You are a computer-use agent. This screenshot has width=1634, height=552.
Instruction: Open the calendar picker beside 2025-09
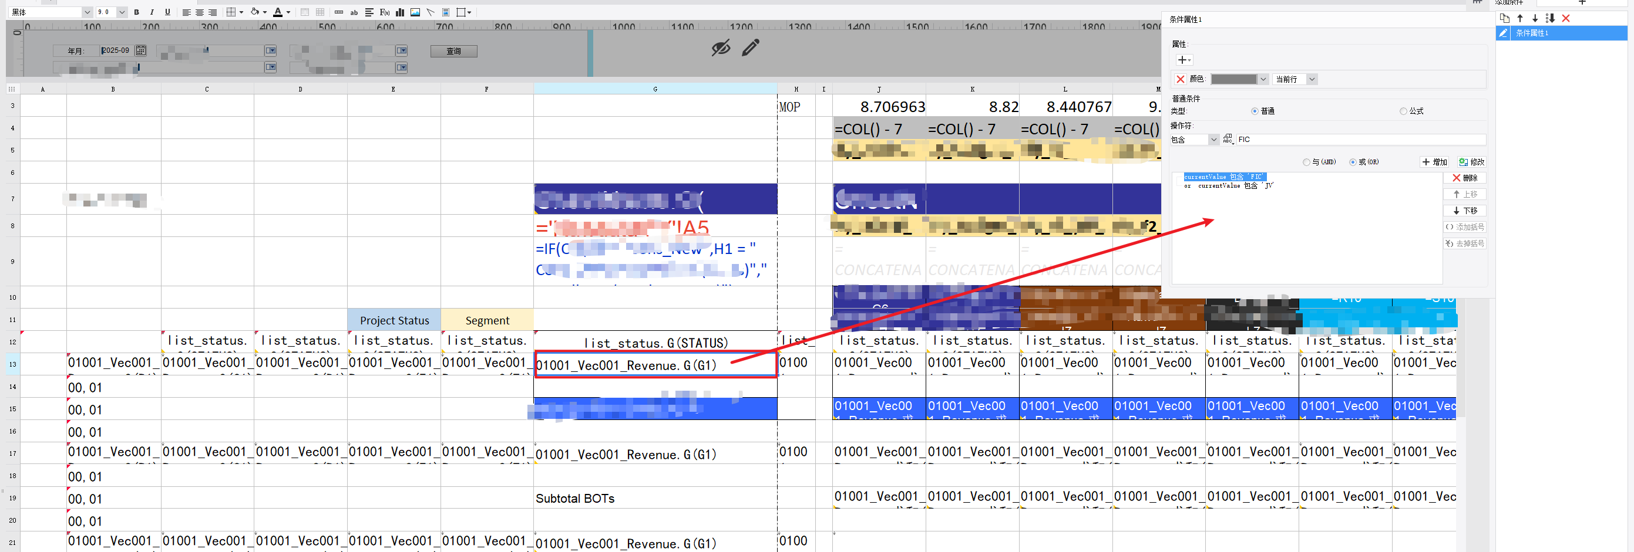tap(141, 50)
